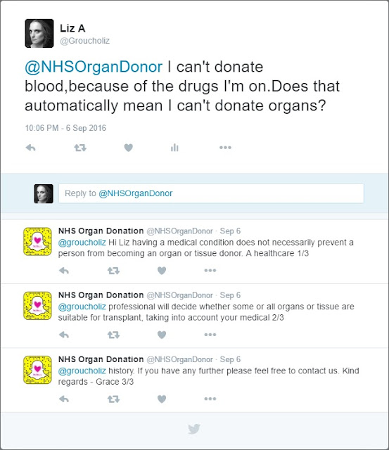Open @NHSOrganDonor mention in main tweet
This screenshot has height=450, width=389.
(94, 67)
